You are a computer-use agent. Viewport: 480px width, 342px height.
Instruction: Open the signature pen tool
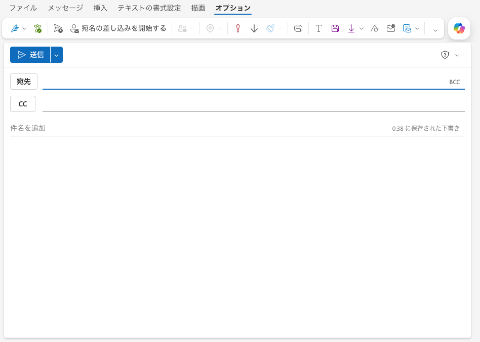15,28
